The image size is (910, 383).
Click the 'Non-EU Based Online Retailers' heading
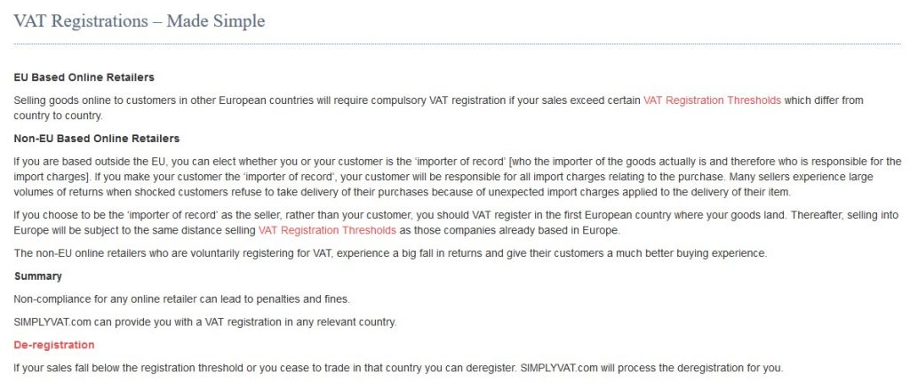pos(96,139)
